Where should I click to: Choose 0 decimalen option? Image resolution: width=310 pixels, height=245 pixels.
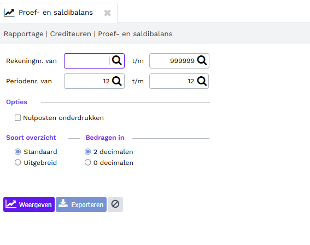click(x=88, y=163)
